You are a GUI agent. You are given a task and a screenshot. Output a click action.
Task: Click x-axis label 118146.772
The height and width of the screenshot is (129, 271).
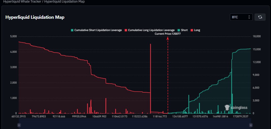pos(160,117)
